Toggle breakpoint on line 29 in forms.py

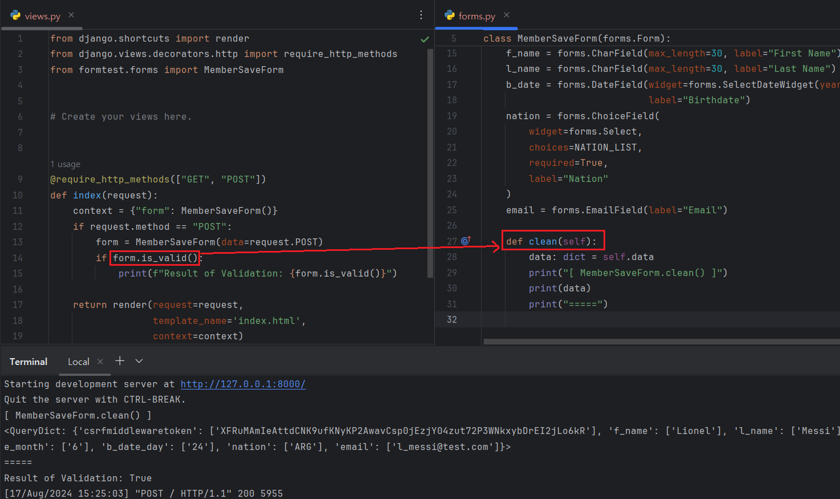(452, 273)
